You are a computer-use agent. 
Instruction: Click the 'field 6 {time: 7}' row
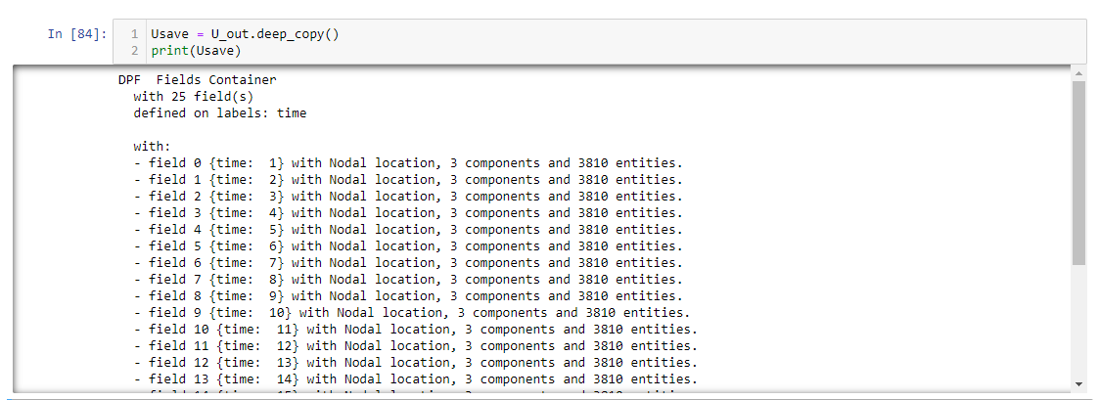point(408,263)
